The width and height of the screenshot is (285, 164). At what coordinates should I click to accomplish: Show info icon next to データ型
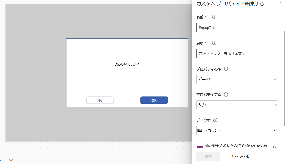[x=215, y=120]
